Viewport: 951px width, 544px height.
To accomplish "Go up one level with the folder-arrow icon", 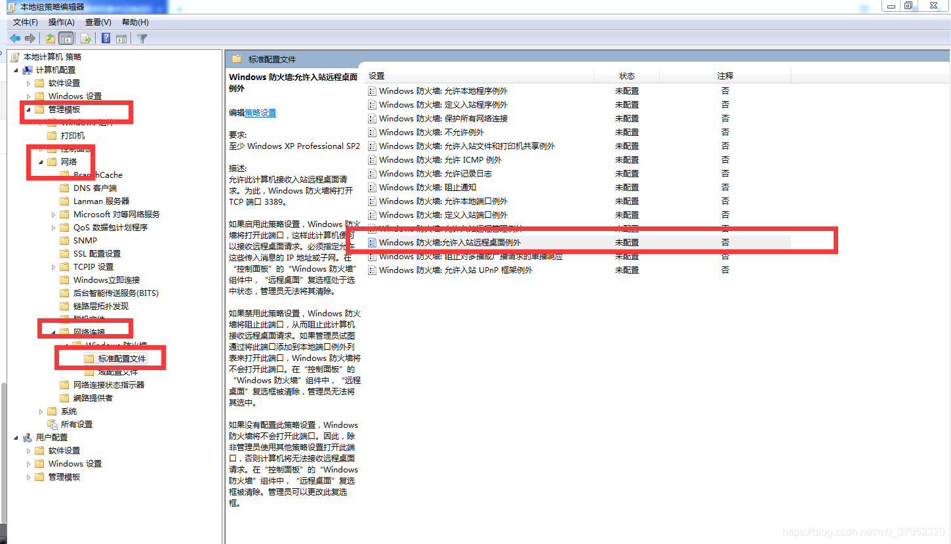I will pyautogui.click(x=51, y=39).
